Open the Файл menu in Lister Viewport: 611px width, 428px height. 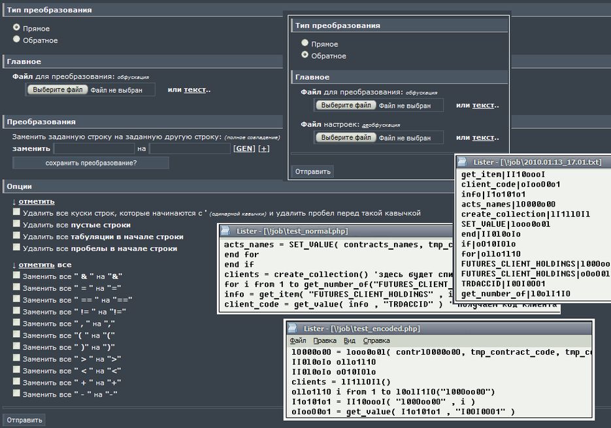tap(297, 340)
